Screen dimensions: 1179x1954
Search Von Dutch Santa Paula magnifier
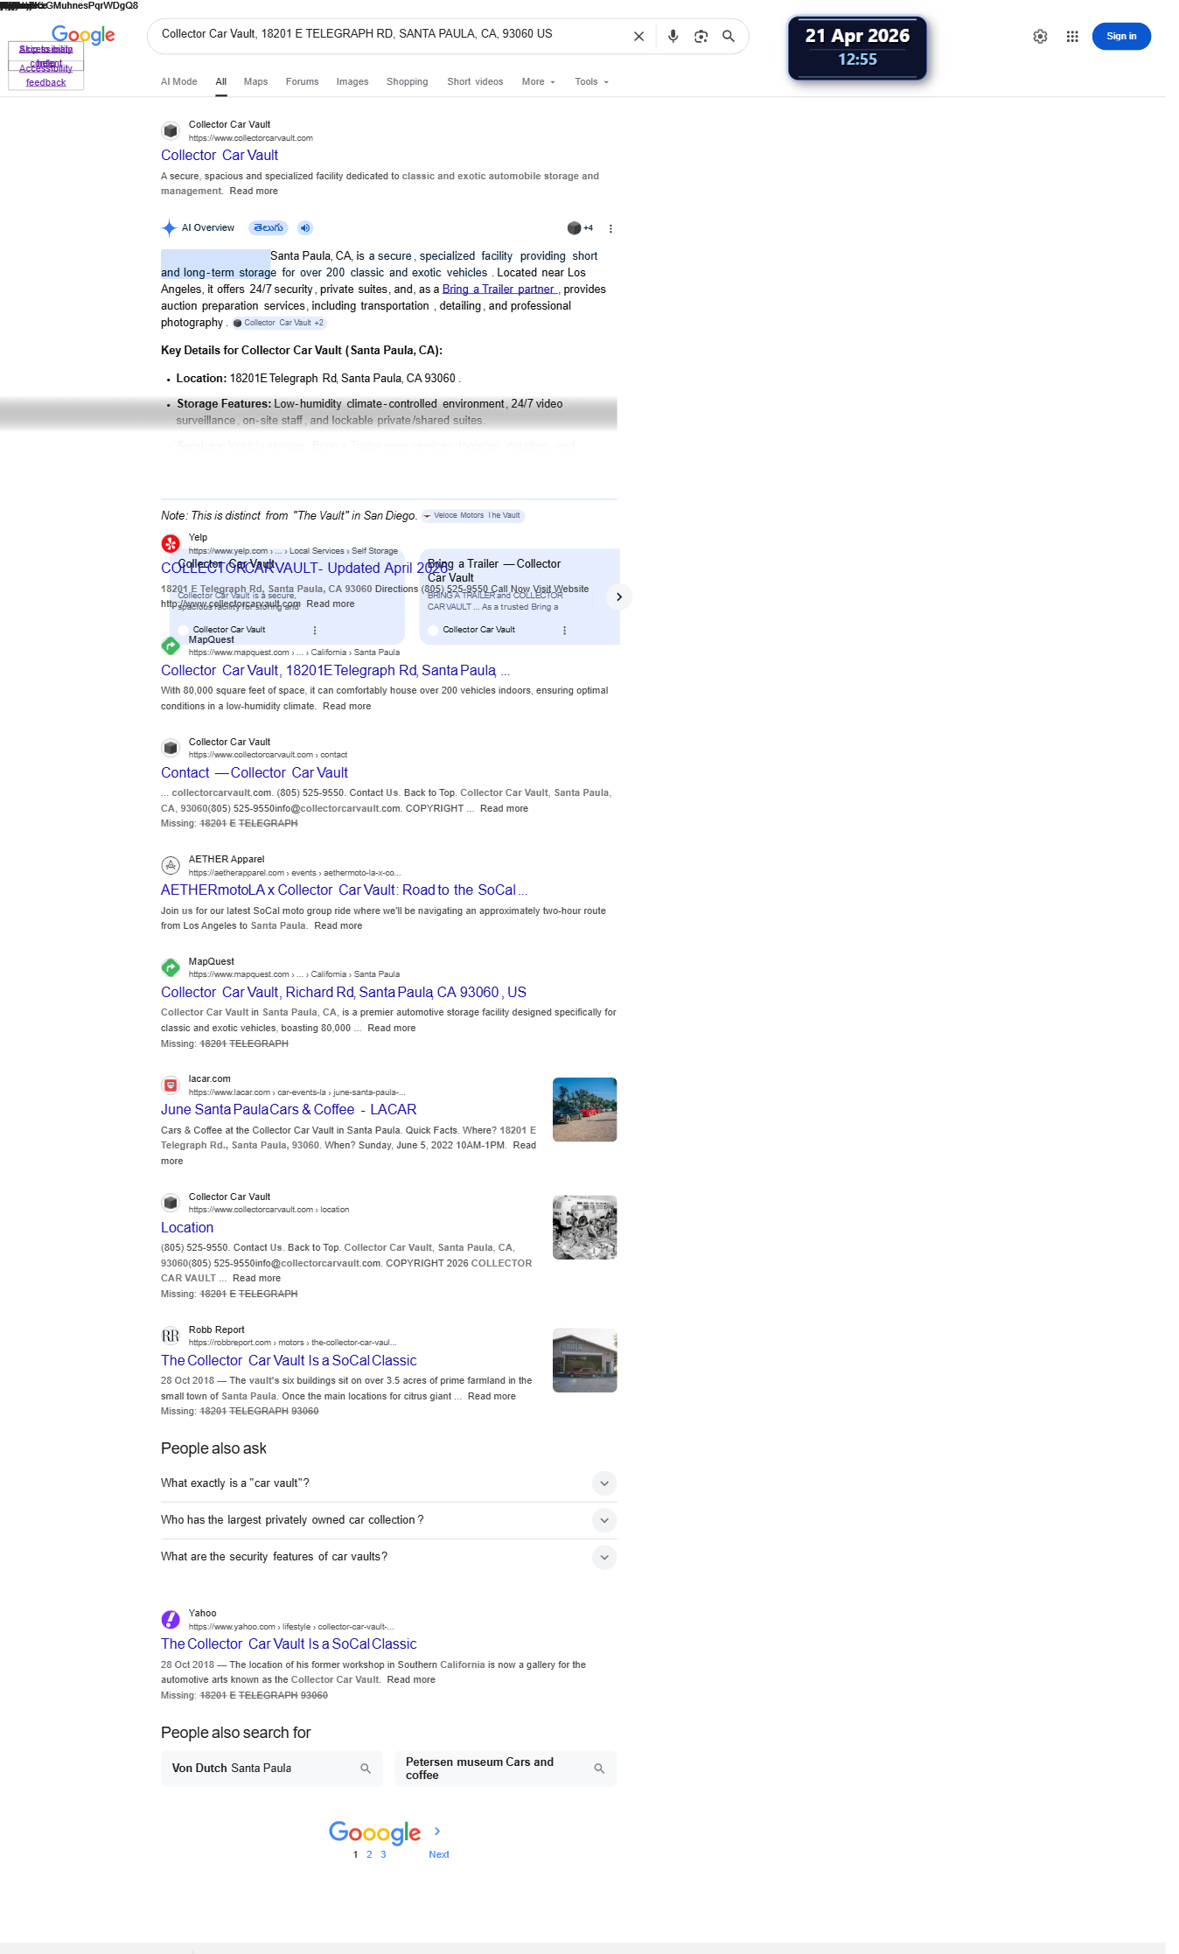point(366,1769)
